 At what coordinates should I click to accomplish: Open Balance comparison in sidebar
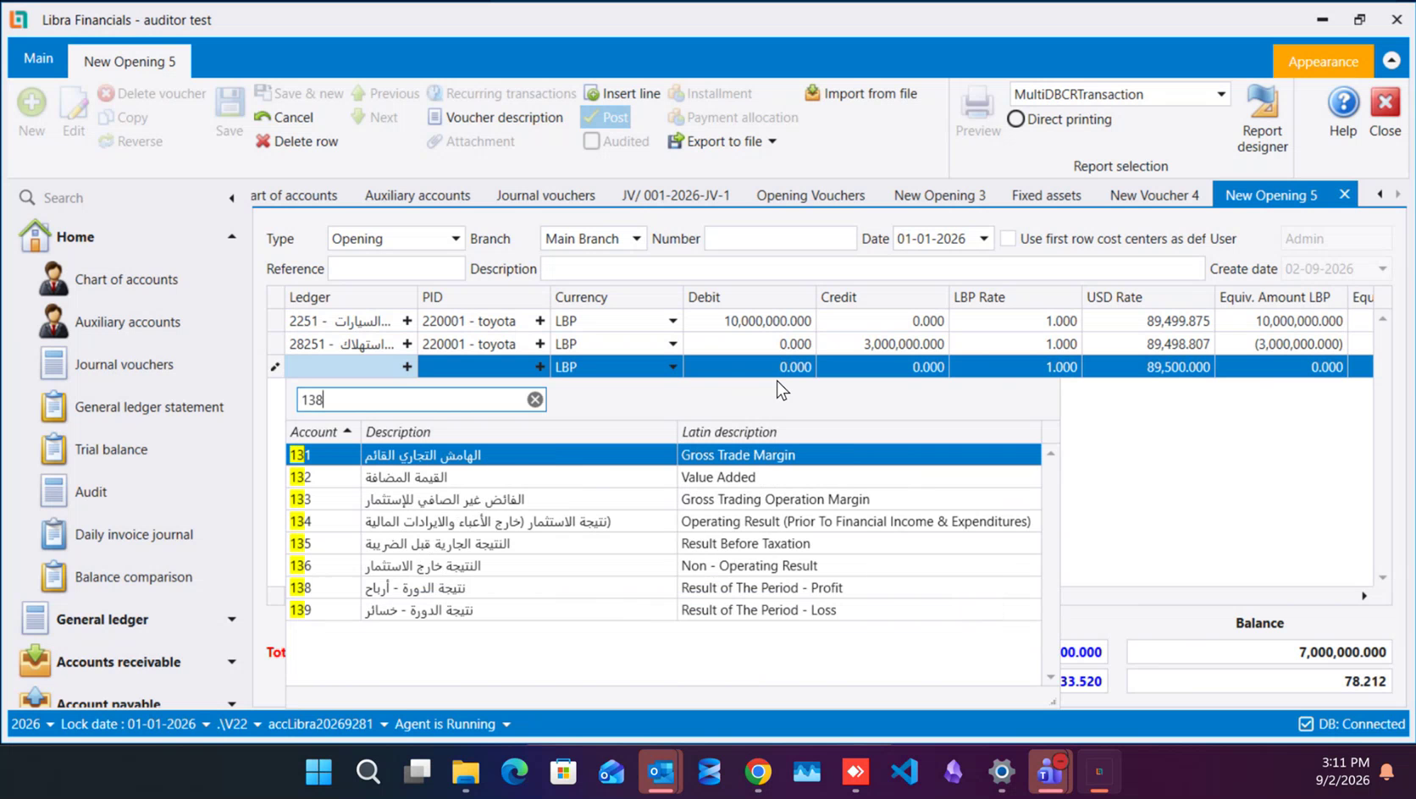[x=133, y=577]
